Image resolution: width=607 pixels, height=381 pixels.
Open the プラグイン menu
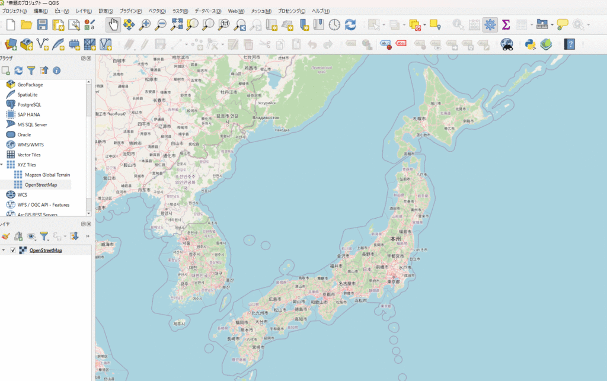(x=130, y=11)
